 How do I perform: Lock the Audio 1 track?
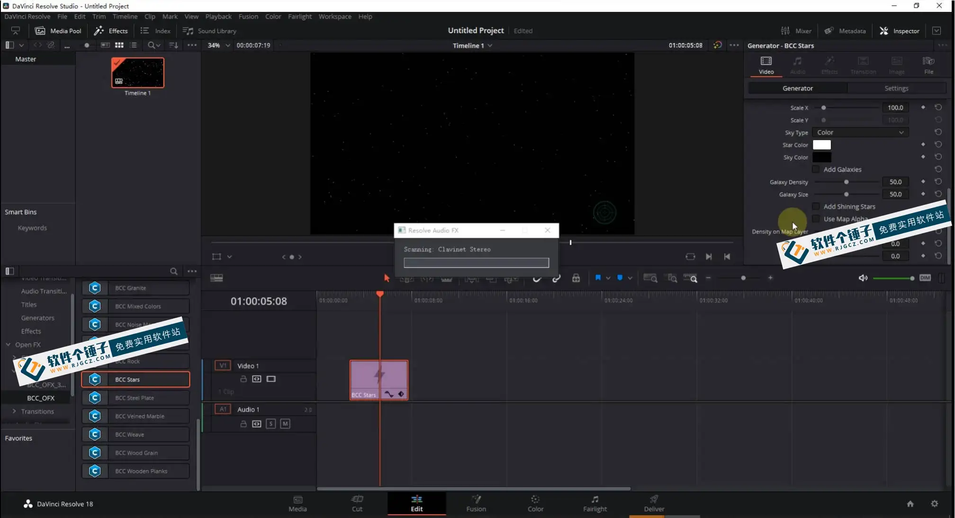coord(243,424)
